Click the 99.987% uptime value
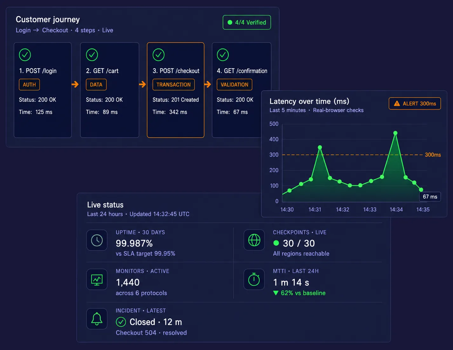Screen dimensions: 453x350 coord(134,243)
